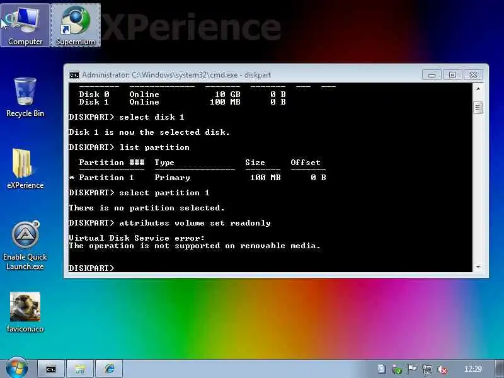This screenshot has height=378, width=504.
Task: Open the Windows Start orb
Action: (17, 368)
